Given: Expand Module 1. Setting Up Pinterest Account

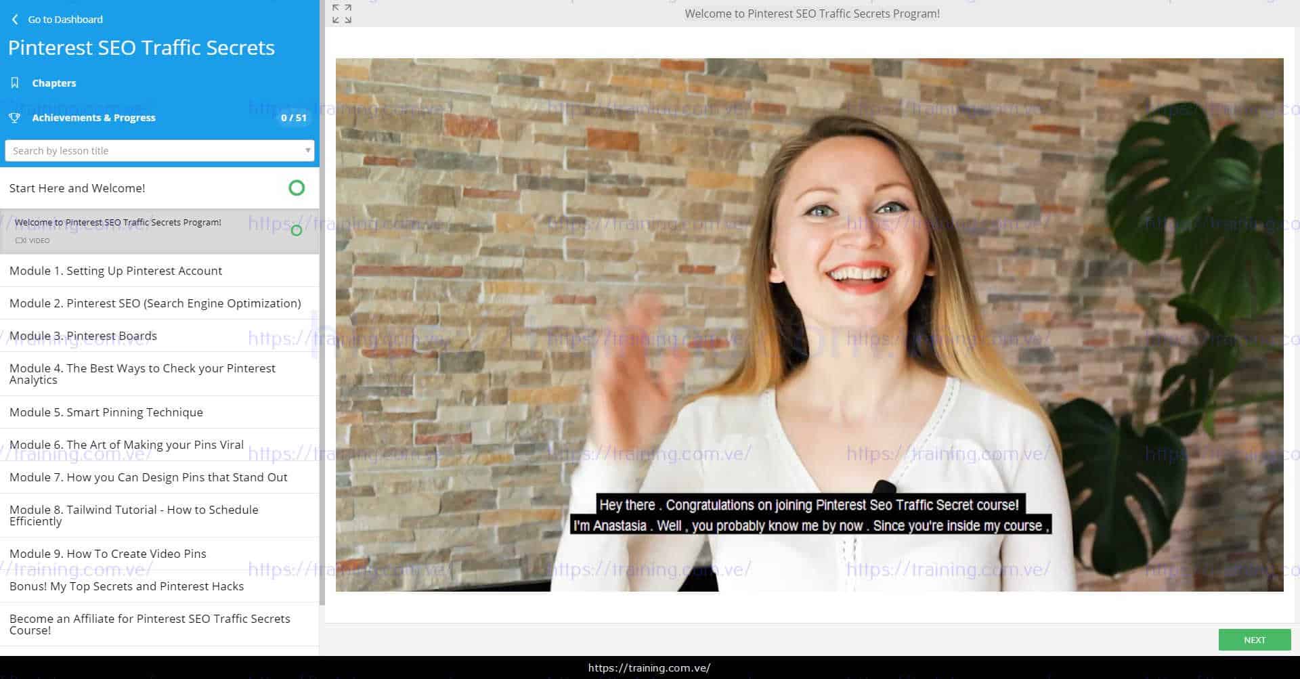Looking at the screenshot, I should tap(159, 271).
